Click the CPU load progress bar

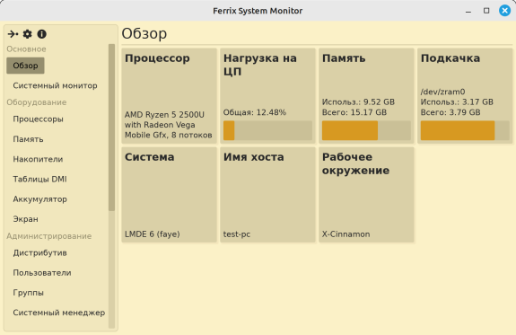(x=267, y=130)
